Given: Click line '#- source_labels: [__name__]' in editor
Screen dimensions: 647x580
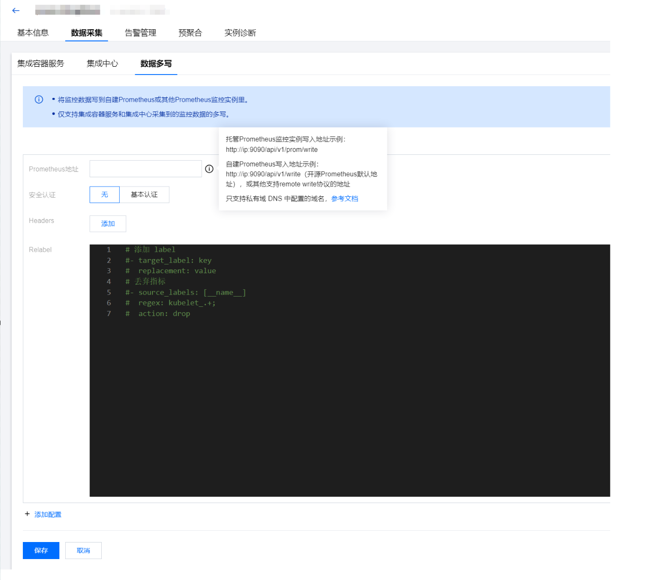Looking at the screenshot, I should coord(185,292).
